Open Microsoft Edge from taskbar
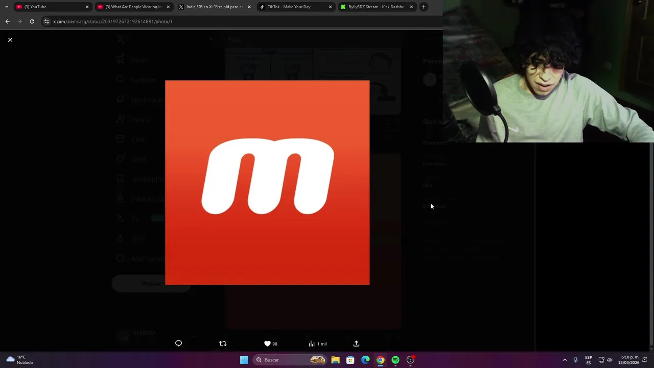654x368 pixels. point(365,360)
